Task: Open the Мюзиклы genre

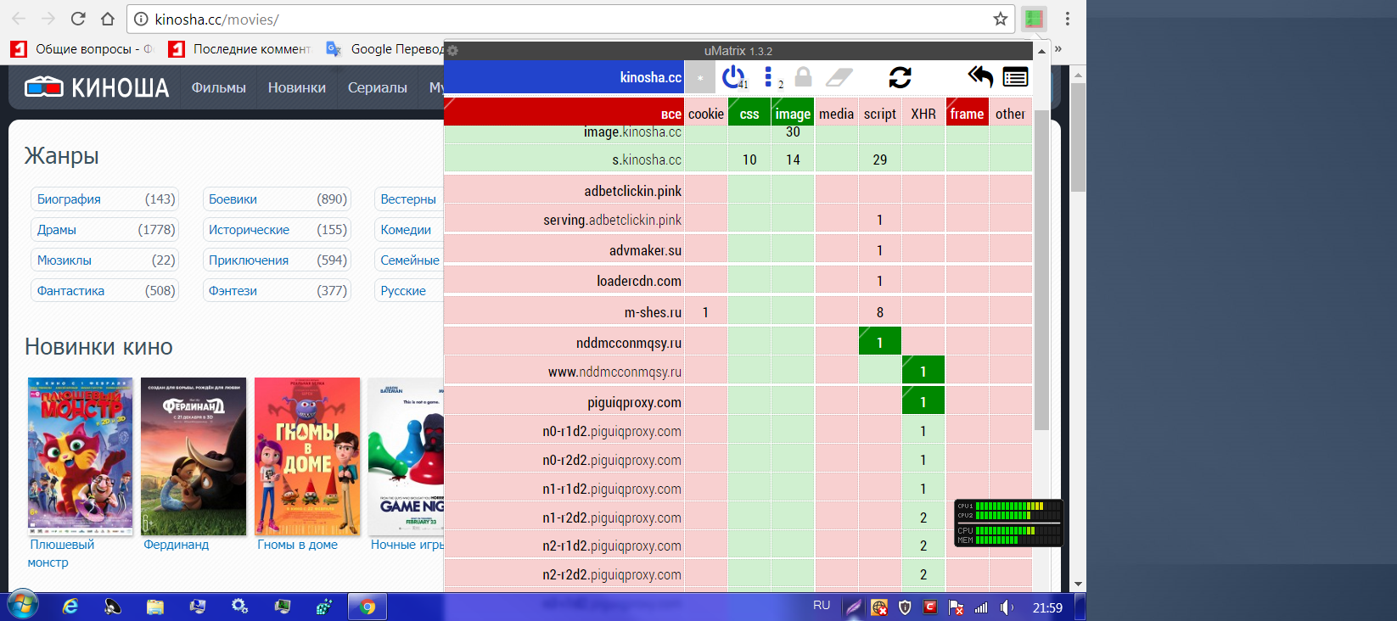Action: coord(65,260)
